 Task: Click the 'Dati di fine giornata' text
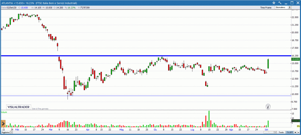[x=40, y=109]
